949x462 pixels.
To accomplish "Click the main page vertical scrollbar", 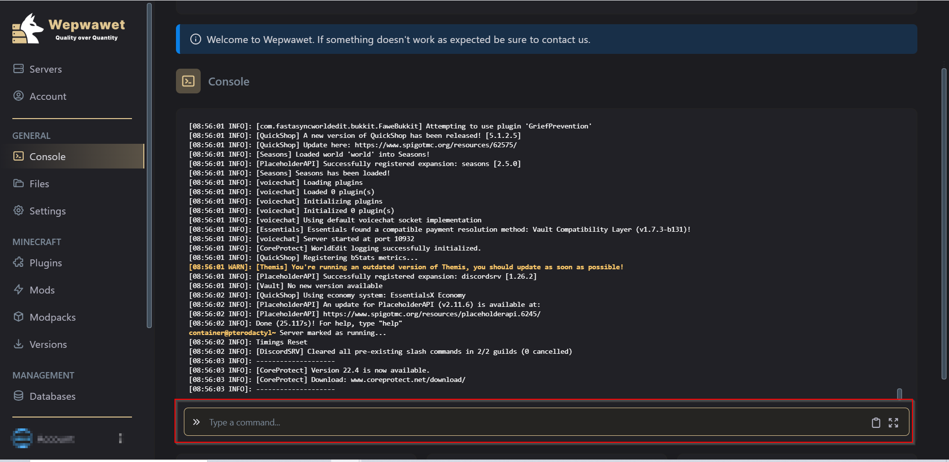I will pos(944,224).
